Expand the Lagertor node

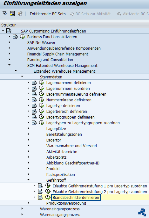(x=28, y=140)
